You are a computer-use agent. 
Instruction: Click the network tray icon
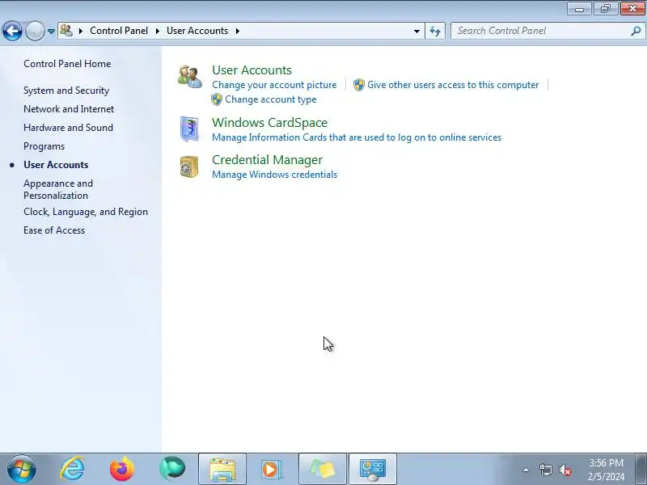point(546,470)
